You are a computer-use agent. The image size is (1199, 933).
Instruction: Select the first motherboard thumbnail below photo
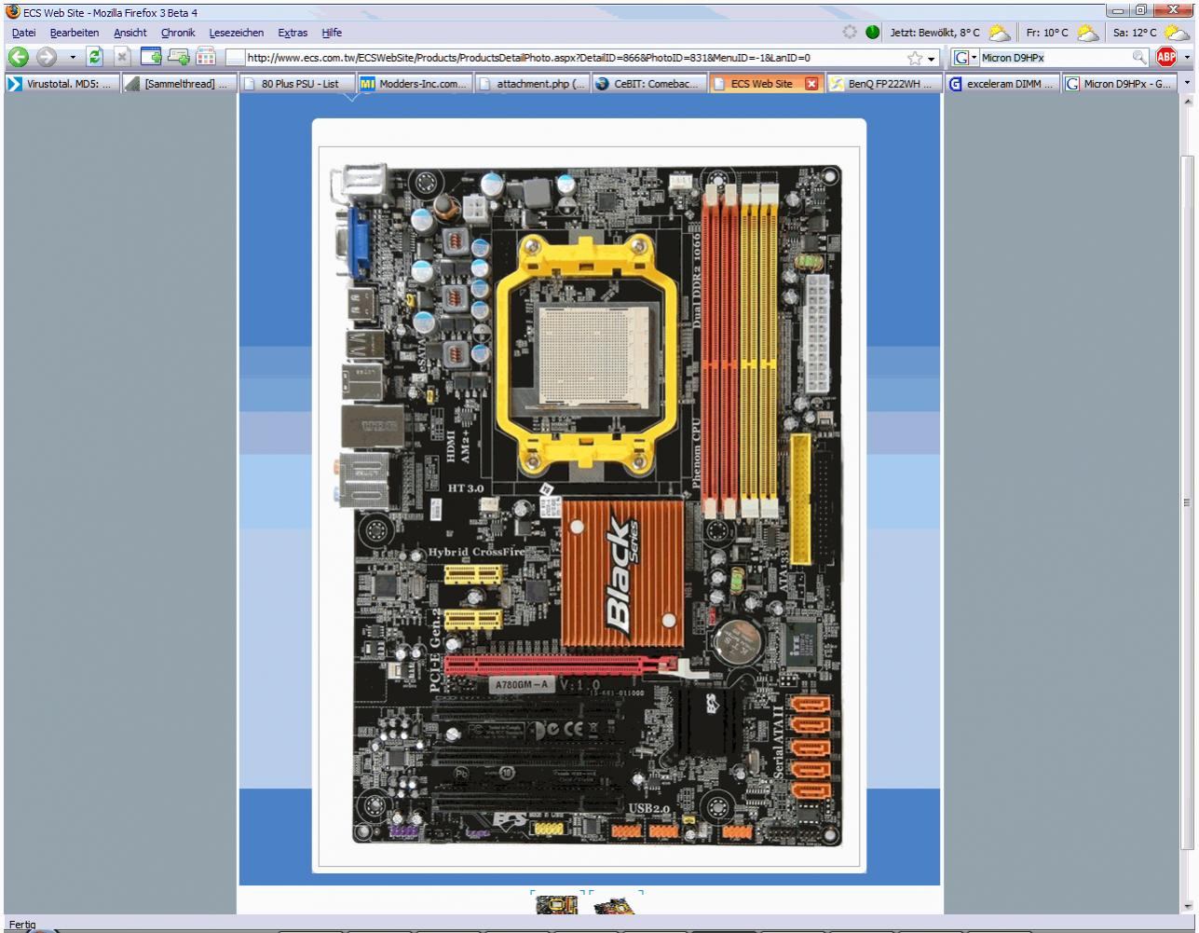(556, 903)
